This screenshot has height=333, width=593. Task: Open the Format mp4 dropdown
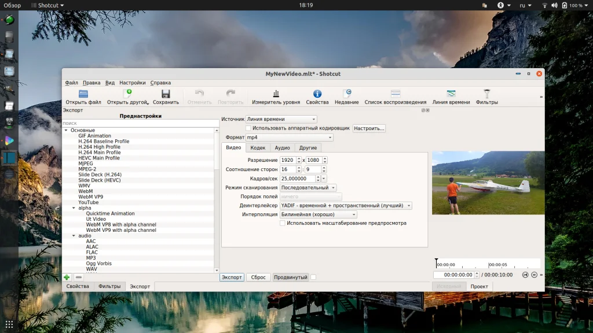click(289, 138)
